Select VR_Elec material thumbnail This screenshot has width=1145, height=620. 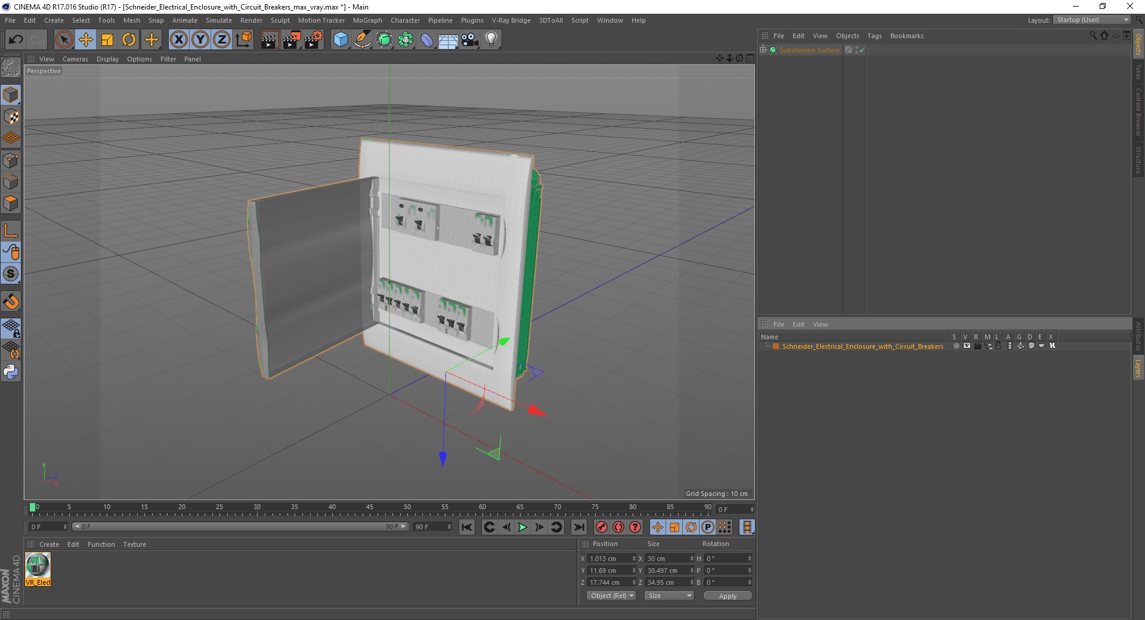coord(38,569)
